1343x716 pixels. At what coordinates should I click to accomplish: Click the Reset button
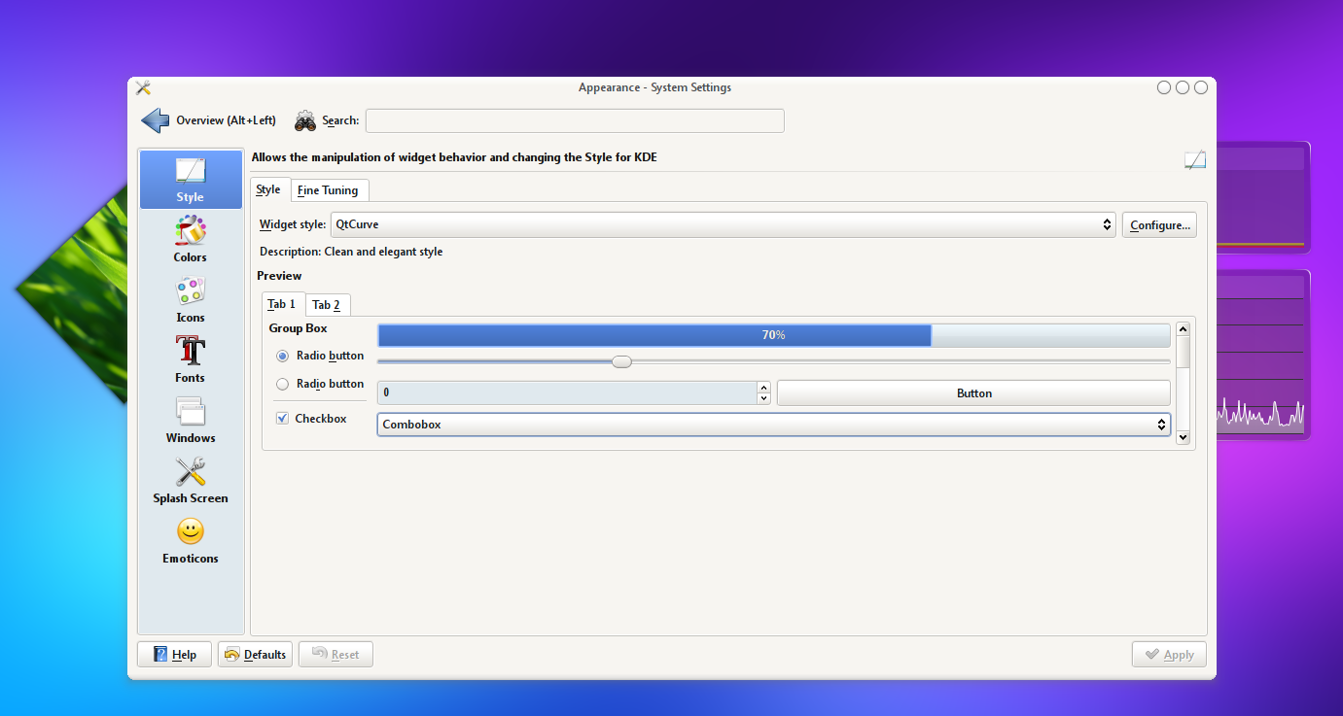click(x=336, y=655)
